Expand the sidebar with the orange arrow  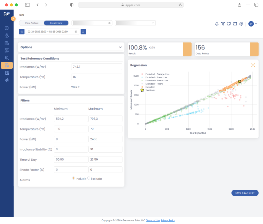(x=13, y=19)
